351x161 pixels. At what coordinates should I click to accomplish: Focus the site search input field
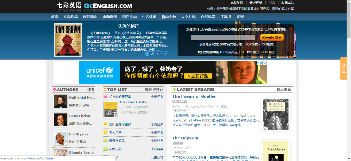223,37
